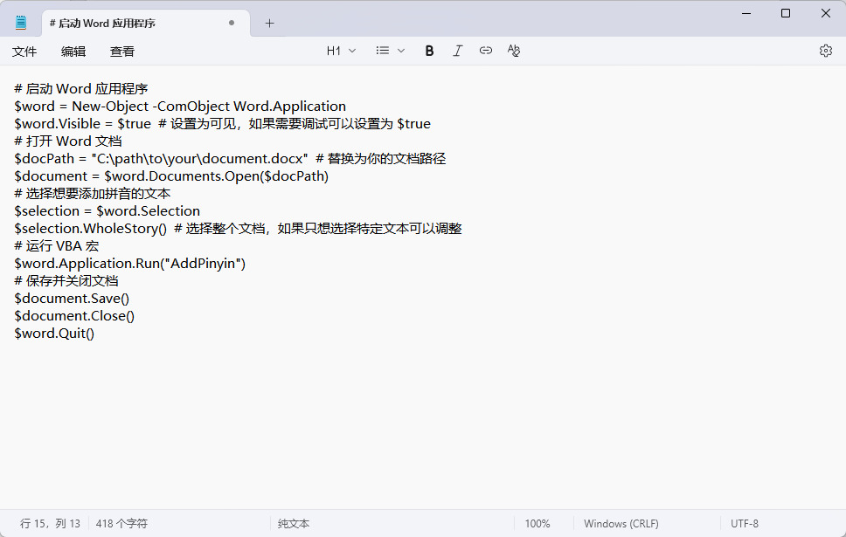Click the '# 打开 Word 文档' comment line
Image resolution: width=846 pixels, height=537 pixels.
coord(68,141)
